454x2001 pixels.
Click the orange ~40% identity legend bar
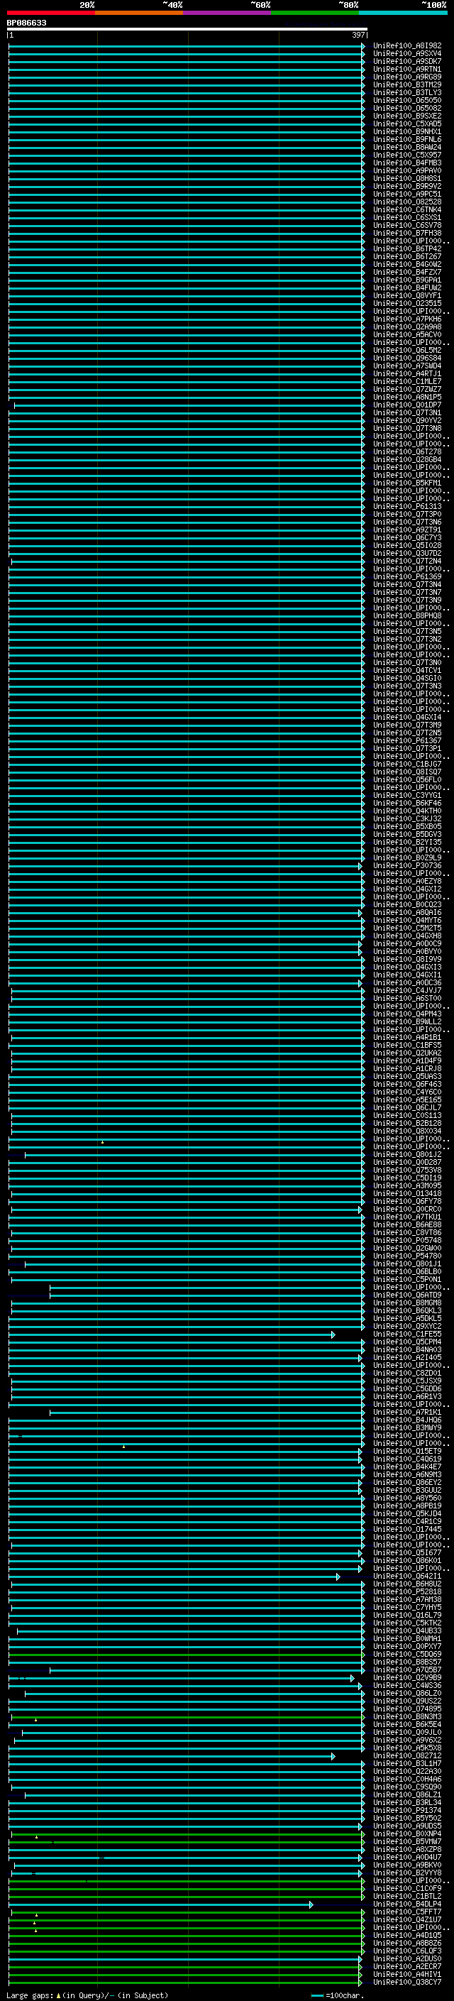click(139, 13)
